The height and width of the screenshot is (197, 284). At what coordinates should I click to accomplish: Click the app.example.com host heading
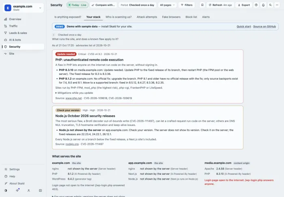(x=140, y=163)
